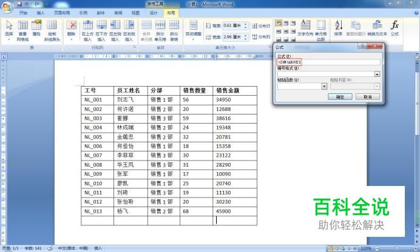This screenshot has height=252, width=420.
Task: Switch to the 审阅 (Review) tab
Action: 118,13
